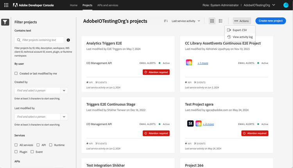Open the Project 266 card
Image resolution: width=293 pixels, height=168 pixels.
coord(194,165)
